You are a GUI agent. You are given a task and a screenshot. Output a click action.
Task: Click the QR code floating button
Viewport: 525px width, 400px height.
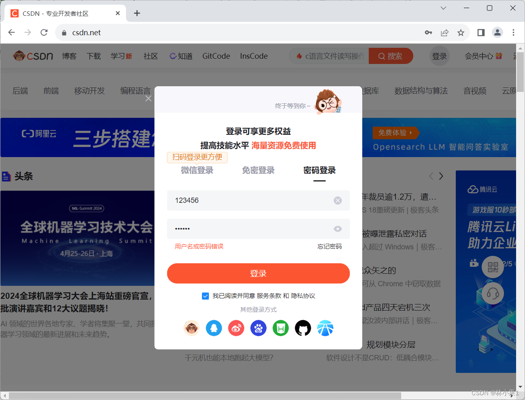(x=493, y=267)
